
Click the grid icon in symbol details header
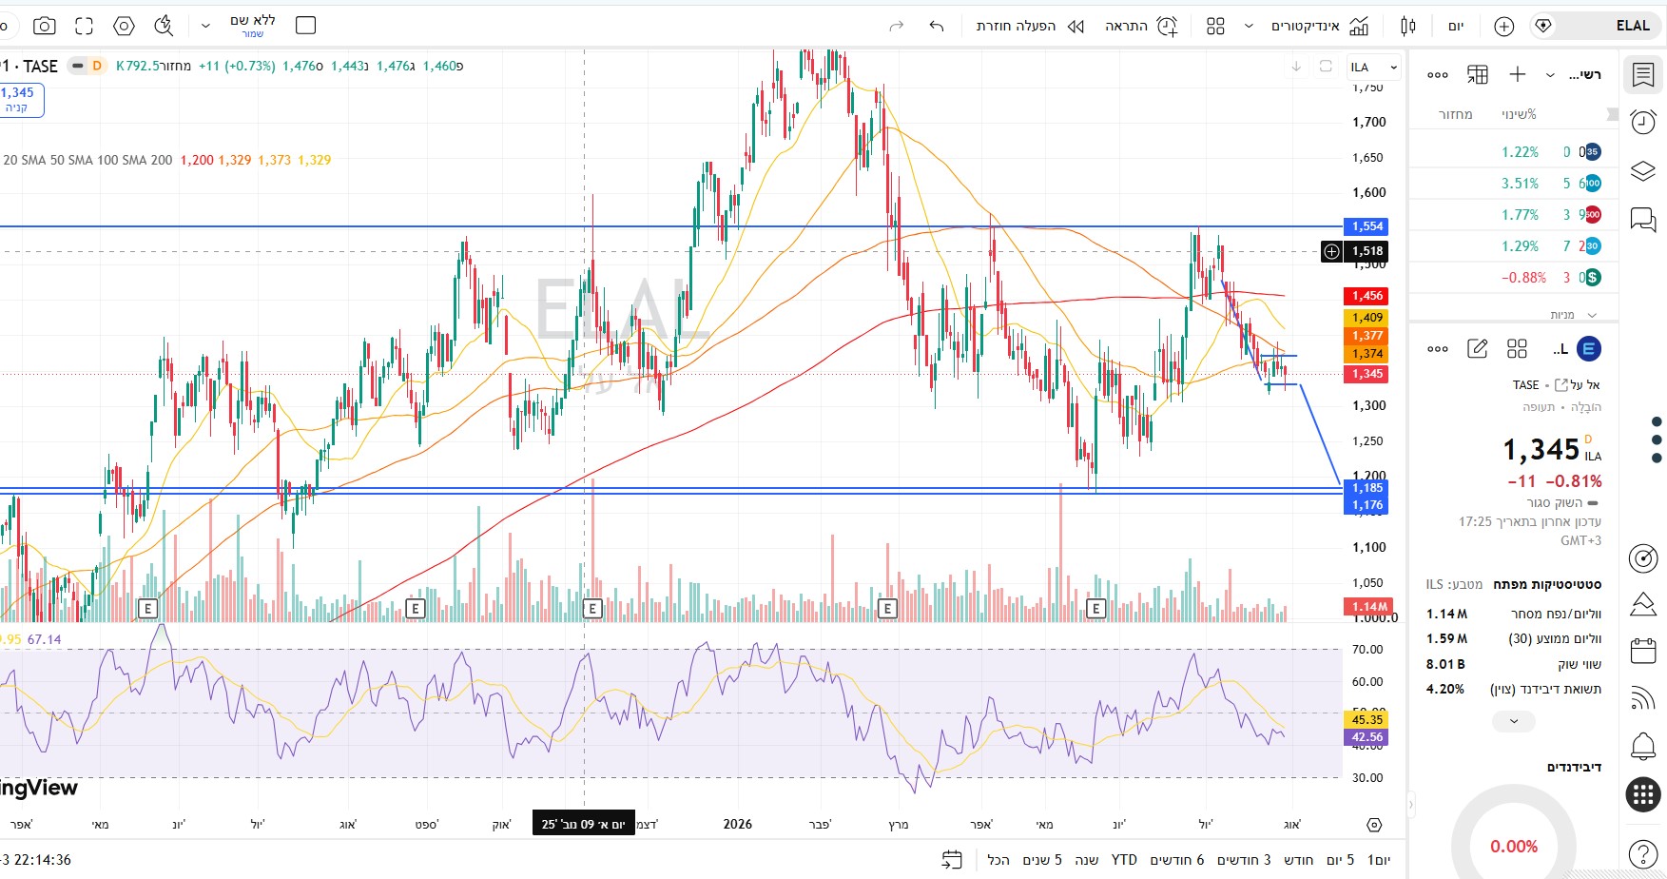(x=1518, y=349)
